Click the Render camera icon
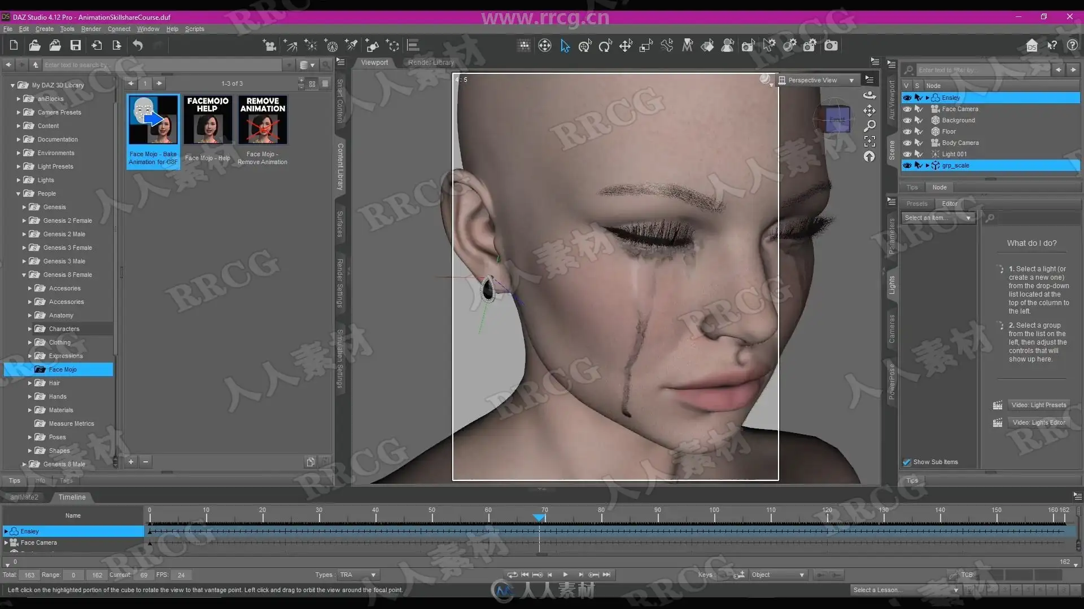 tap(831, 46)
